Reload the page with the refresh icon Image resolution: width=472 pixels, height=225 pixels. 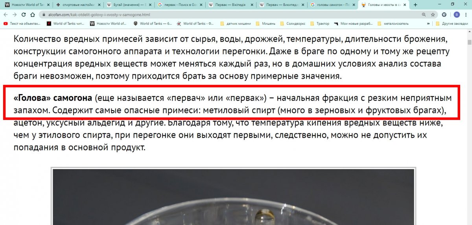click(x=24, y=15)
